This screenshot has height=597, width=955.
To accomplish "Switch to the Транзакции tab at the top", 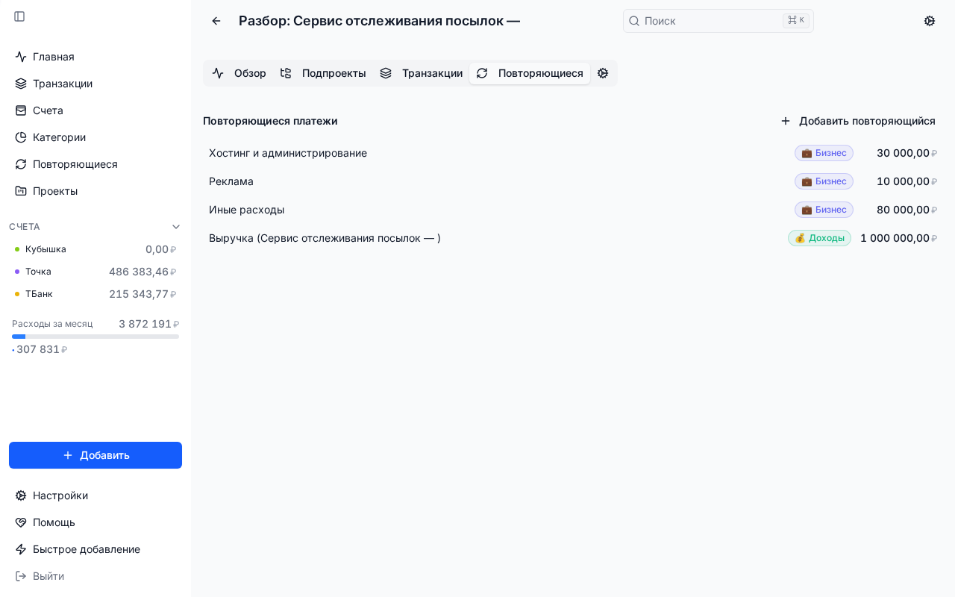I will point(432,73).
